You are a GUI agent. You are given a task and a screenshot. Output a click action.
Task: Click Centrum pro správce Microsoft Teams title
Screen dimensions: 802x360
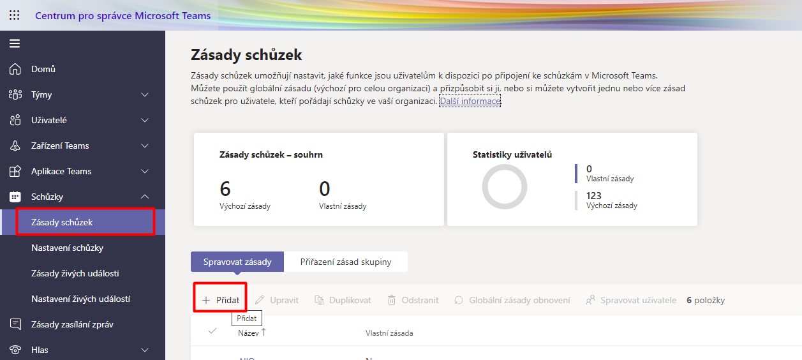point(123,15)
